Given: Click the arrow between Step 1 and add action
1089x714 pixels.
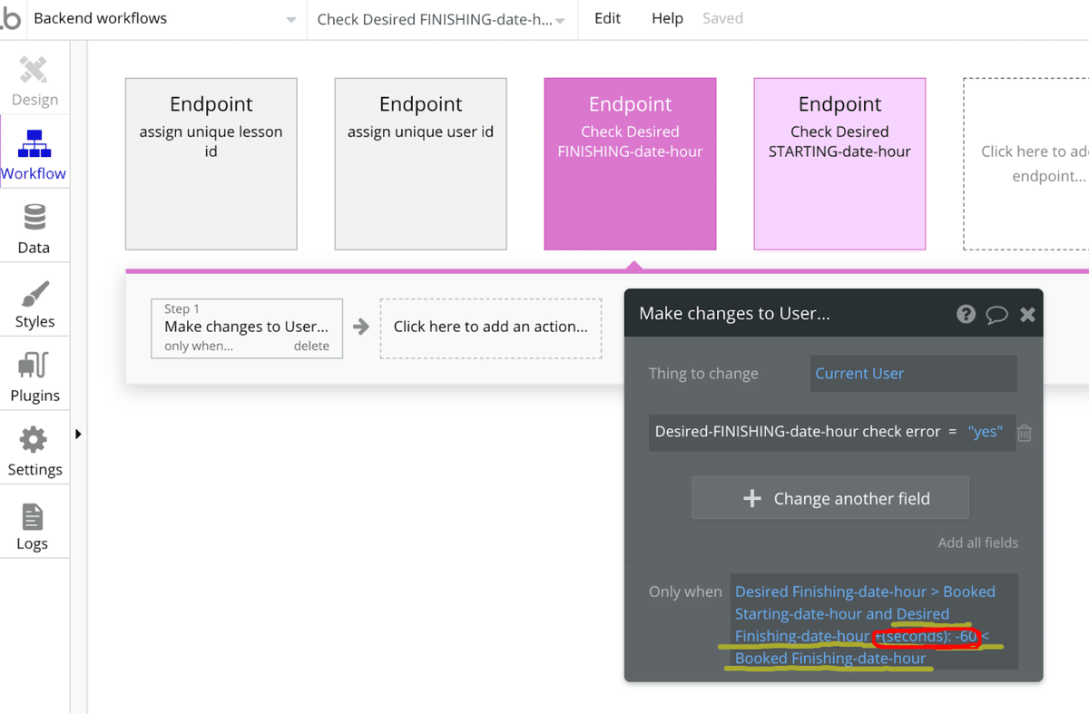Looking at the screenshot, I should coord(361,327).
